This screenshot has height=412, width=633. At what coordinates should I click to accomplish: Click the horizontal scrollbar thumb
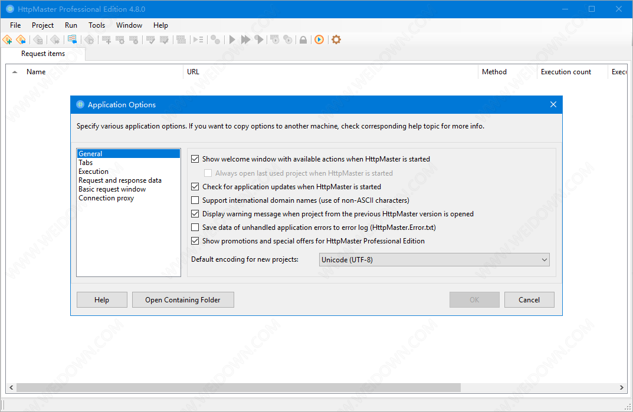point(238,387)
